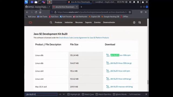This screenshot has height=97, width=173.
Task: Click the find-in-page search field
Action: (41, 94)
